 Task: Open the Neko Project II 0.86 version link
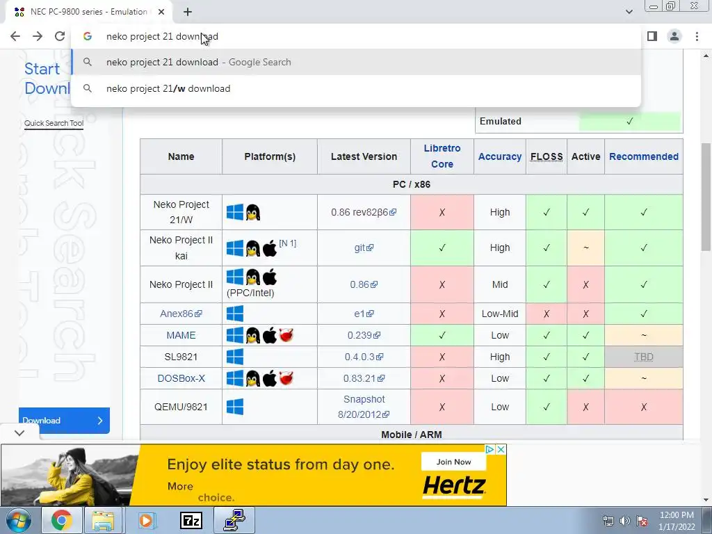click(x=363, y=284)
